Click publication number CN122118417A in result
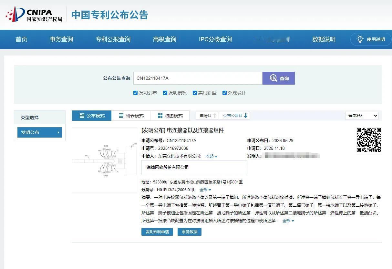Viewport: 392px width, 269px height. click(x=181, y=141)
